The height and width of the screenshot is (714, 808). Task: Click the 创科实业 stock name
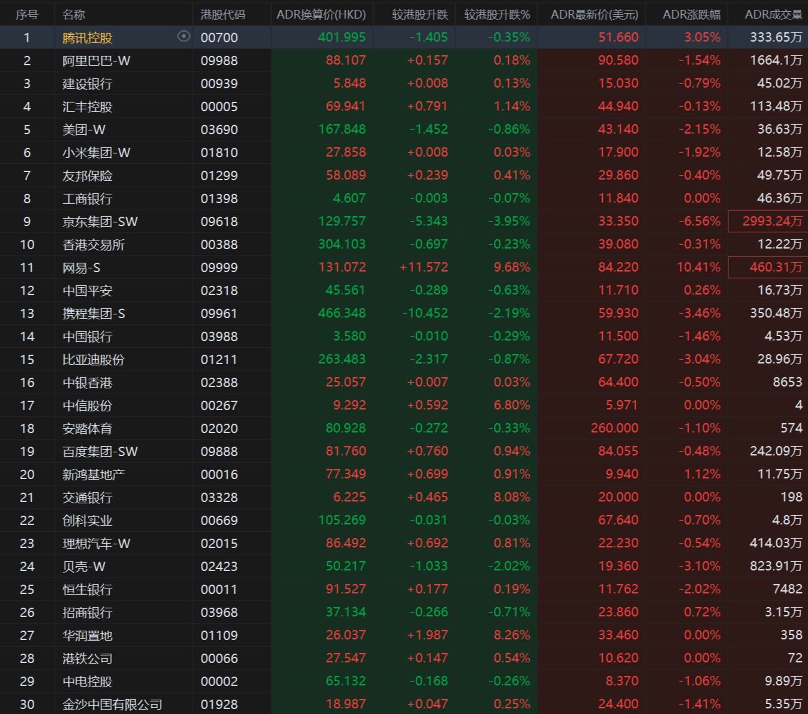(x=87, y=521)
